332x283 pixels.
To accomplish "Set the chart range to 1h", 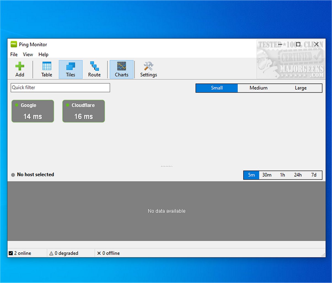I will tap(282, 175).
